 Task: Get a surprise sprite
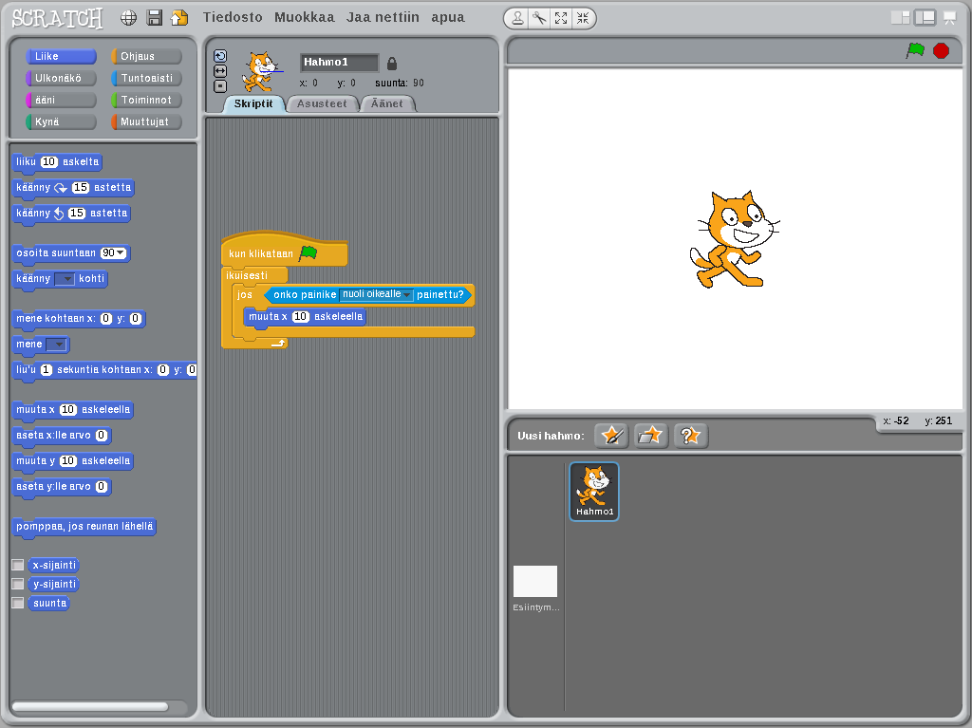(x=690, y=436)
